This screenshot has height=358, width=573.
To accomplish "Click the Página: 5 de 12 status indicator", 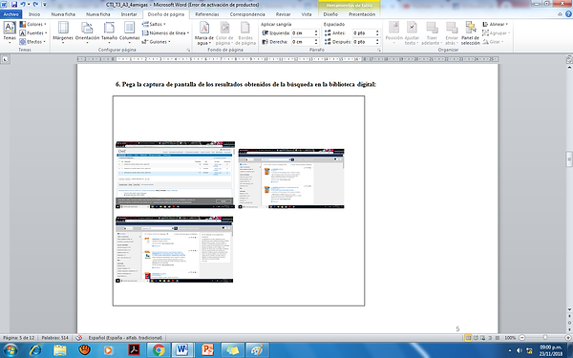I will pos(18,338).
